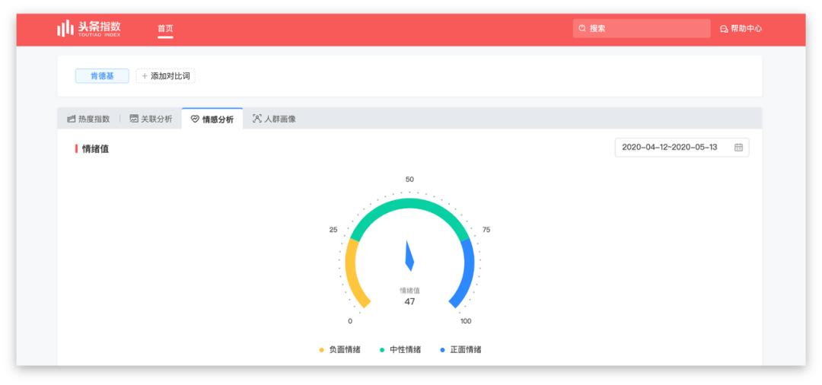Click the 情绪值 section heading

tap(95, 149)
